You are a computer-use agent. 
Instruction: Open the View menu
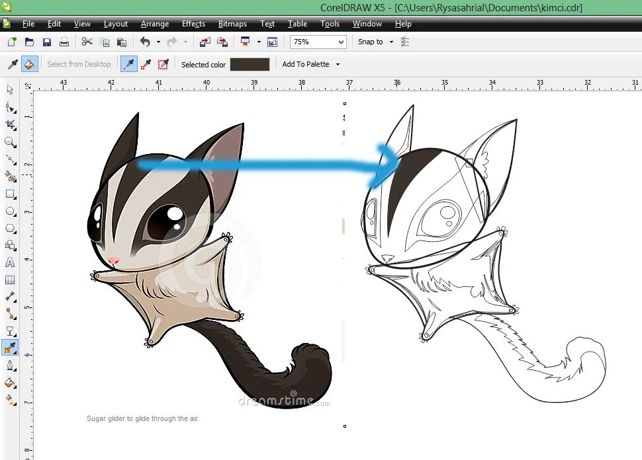82,24
